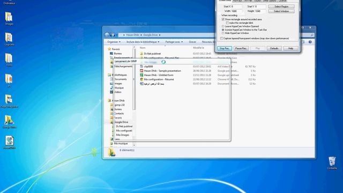
Task: Click Explorer's back navigation arrow
Action: 107,35
